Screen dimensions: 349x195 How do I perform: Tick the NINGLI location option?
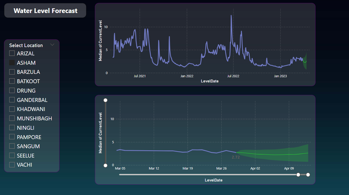[12, 128]
